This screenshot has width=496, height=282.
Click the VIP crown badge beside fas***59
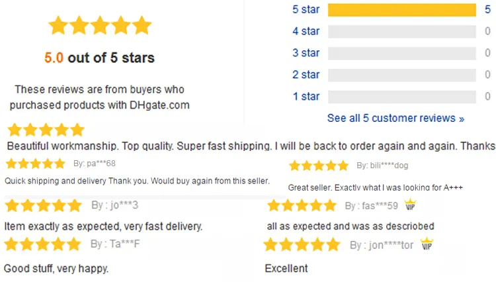[x=410, y=205]
